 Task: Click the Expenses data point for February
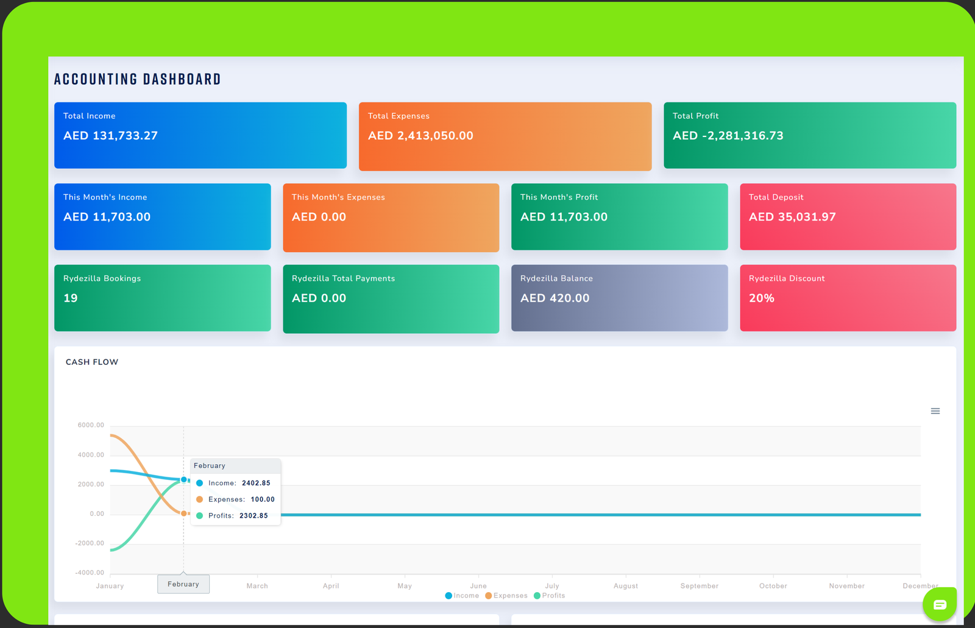(183, 513)
